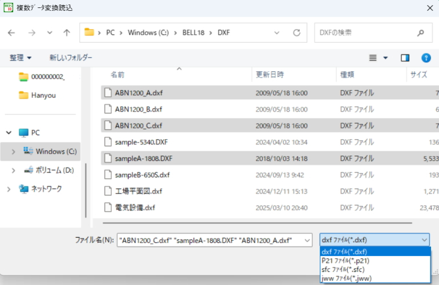
Task: Click in the DXFの検索 search field
Action: [x=365, y=32]
